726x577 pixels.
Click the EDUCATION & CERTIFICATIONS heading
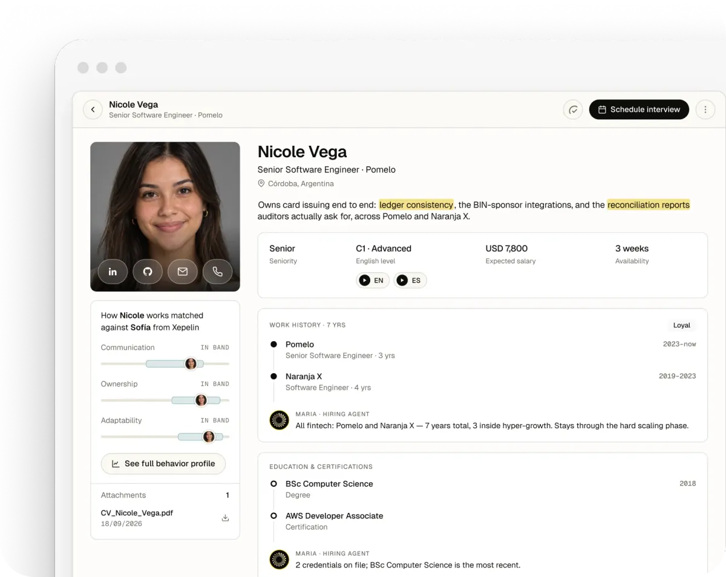pyautogui.click(x=321, y=467)
